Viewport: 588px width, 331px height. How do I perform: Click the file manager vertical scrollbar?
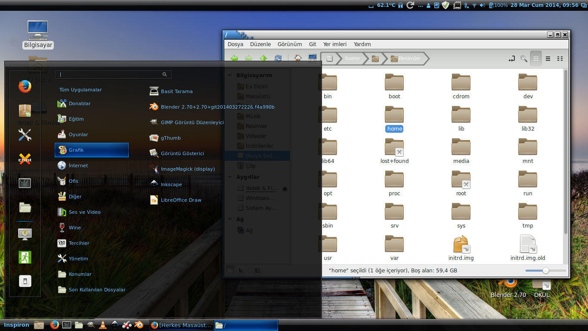click(x=566, y=151)
